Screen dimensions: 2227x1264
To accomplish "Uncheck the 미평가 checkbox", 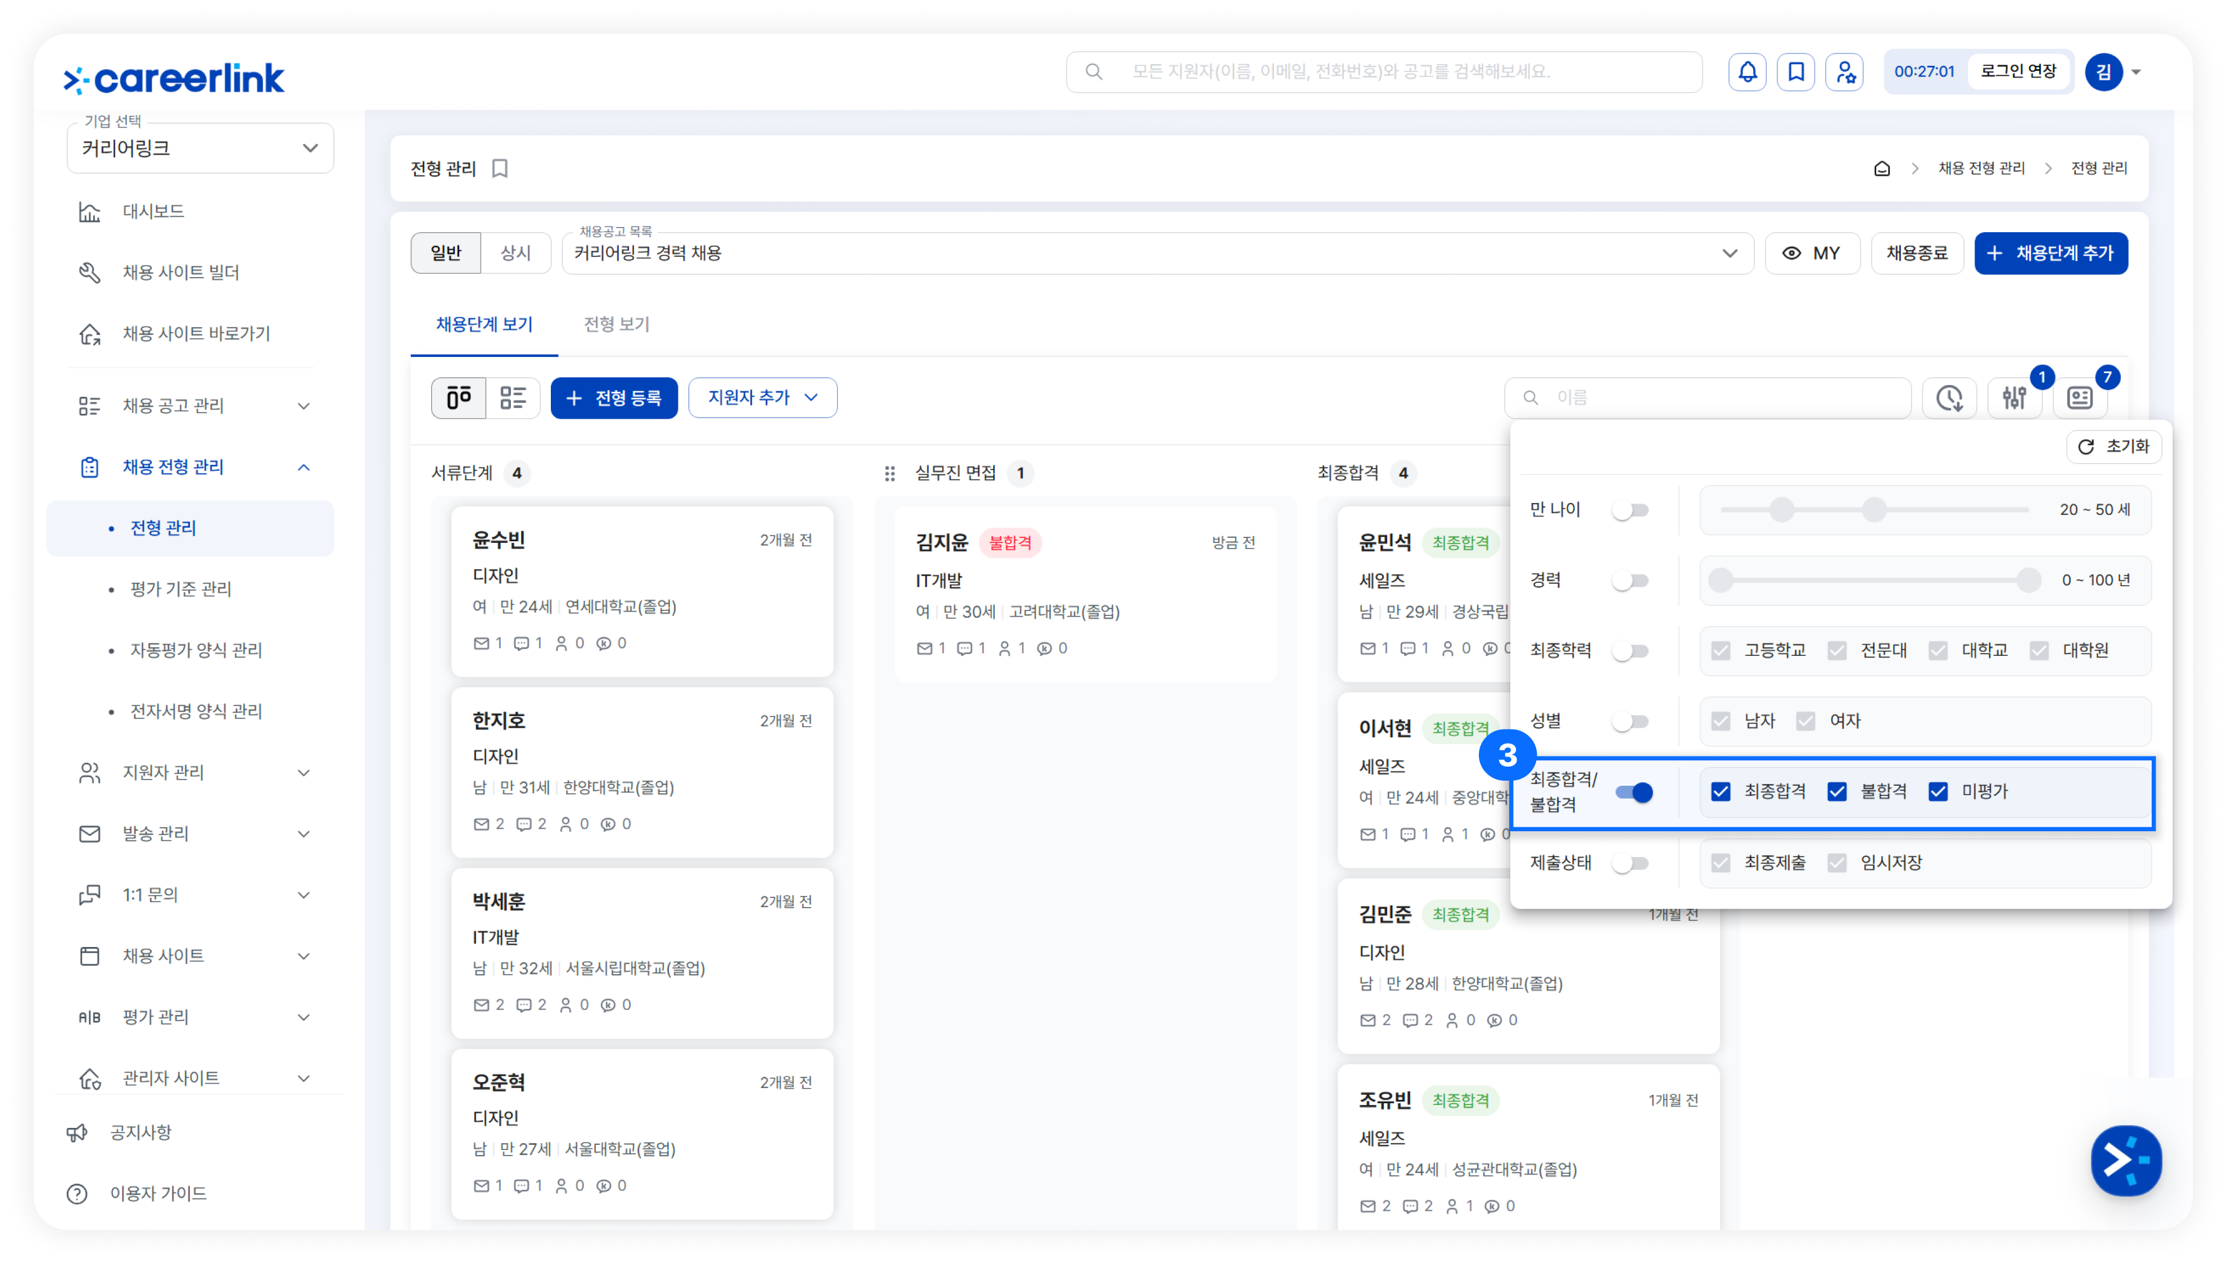I will (x=1937, y=791).
